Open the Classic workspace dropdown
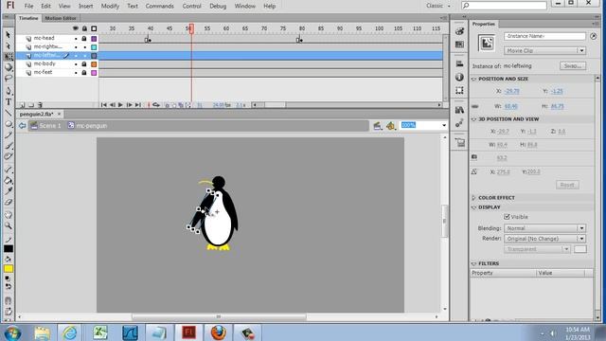Image resolution: width=606 pixels, height=341 pixels. [x=438, y=6]
